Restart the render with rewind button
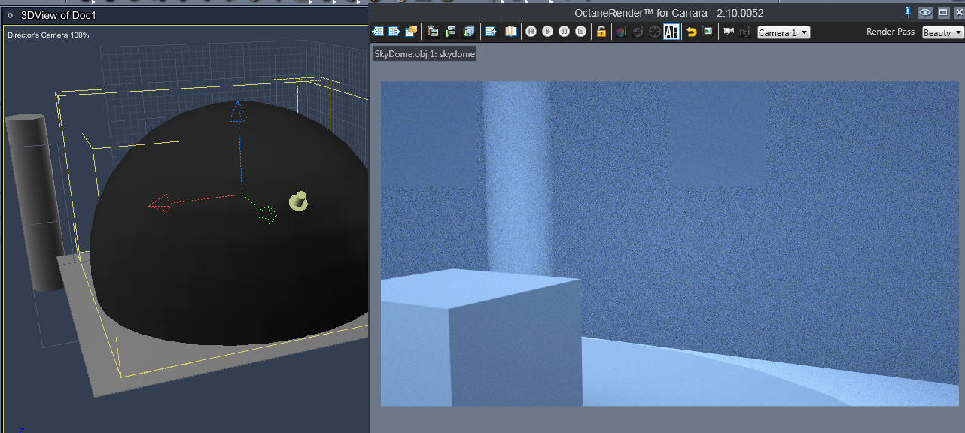This screenshot has width=965, height=433. click(531, 32)
